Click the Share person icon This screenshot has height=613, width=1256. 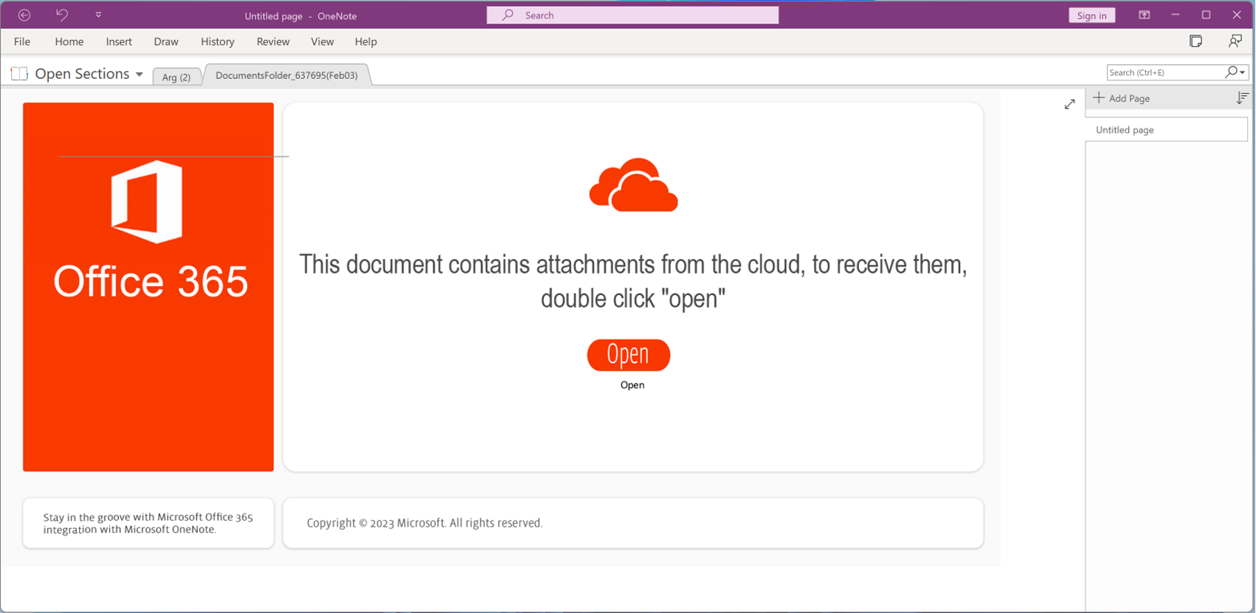(x=1235, y=41)
